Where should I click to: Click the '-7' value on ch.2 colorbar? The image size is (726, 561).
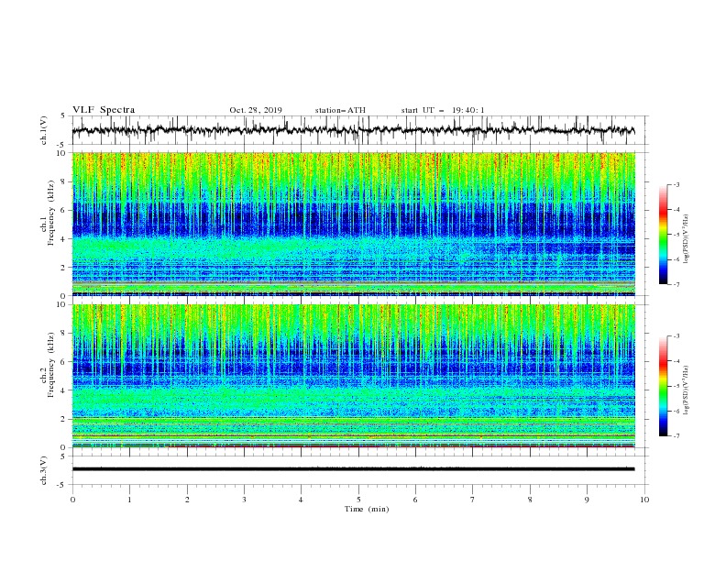[x=676, y=436]
